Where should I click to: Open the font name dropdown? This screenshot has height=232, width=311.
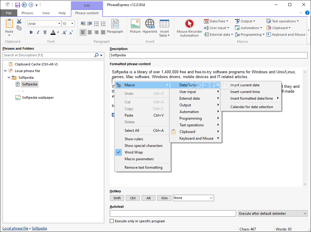59,24
